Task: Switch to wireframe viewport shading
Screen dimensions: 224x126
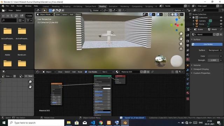Action: click(169, 14)
